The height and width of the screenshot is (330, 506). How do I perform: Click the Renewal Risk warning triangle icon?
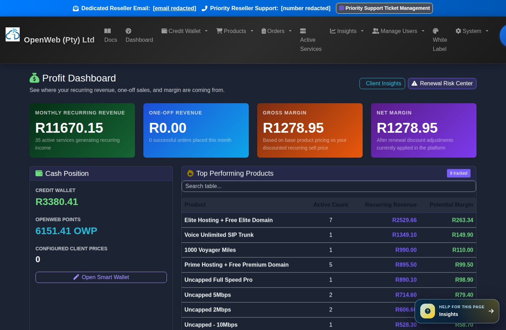[x=414, y=83]
